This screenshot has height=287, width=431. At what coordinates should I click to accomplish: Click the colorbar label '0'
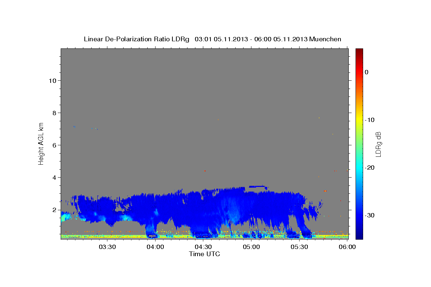pyautogui.click(x=366, y=72)
